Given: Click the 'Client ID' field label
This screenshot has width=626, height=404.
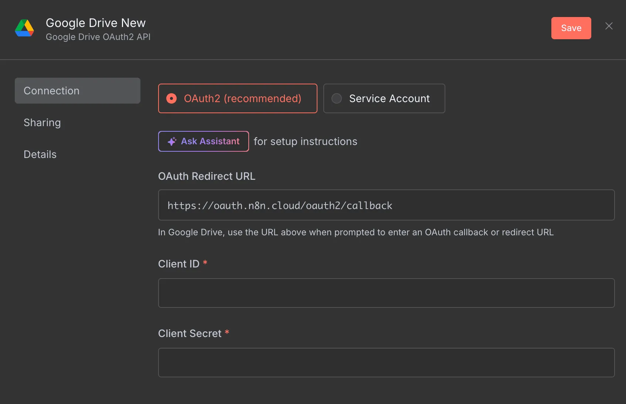Looking at the screenshot, I should click(x=178, y=264).
